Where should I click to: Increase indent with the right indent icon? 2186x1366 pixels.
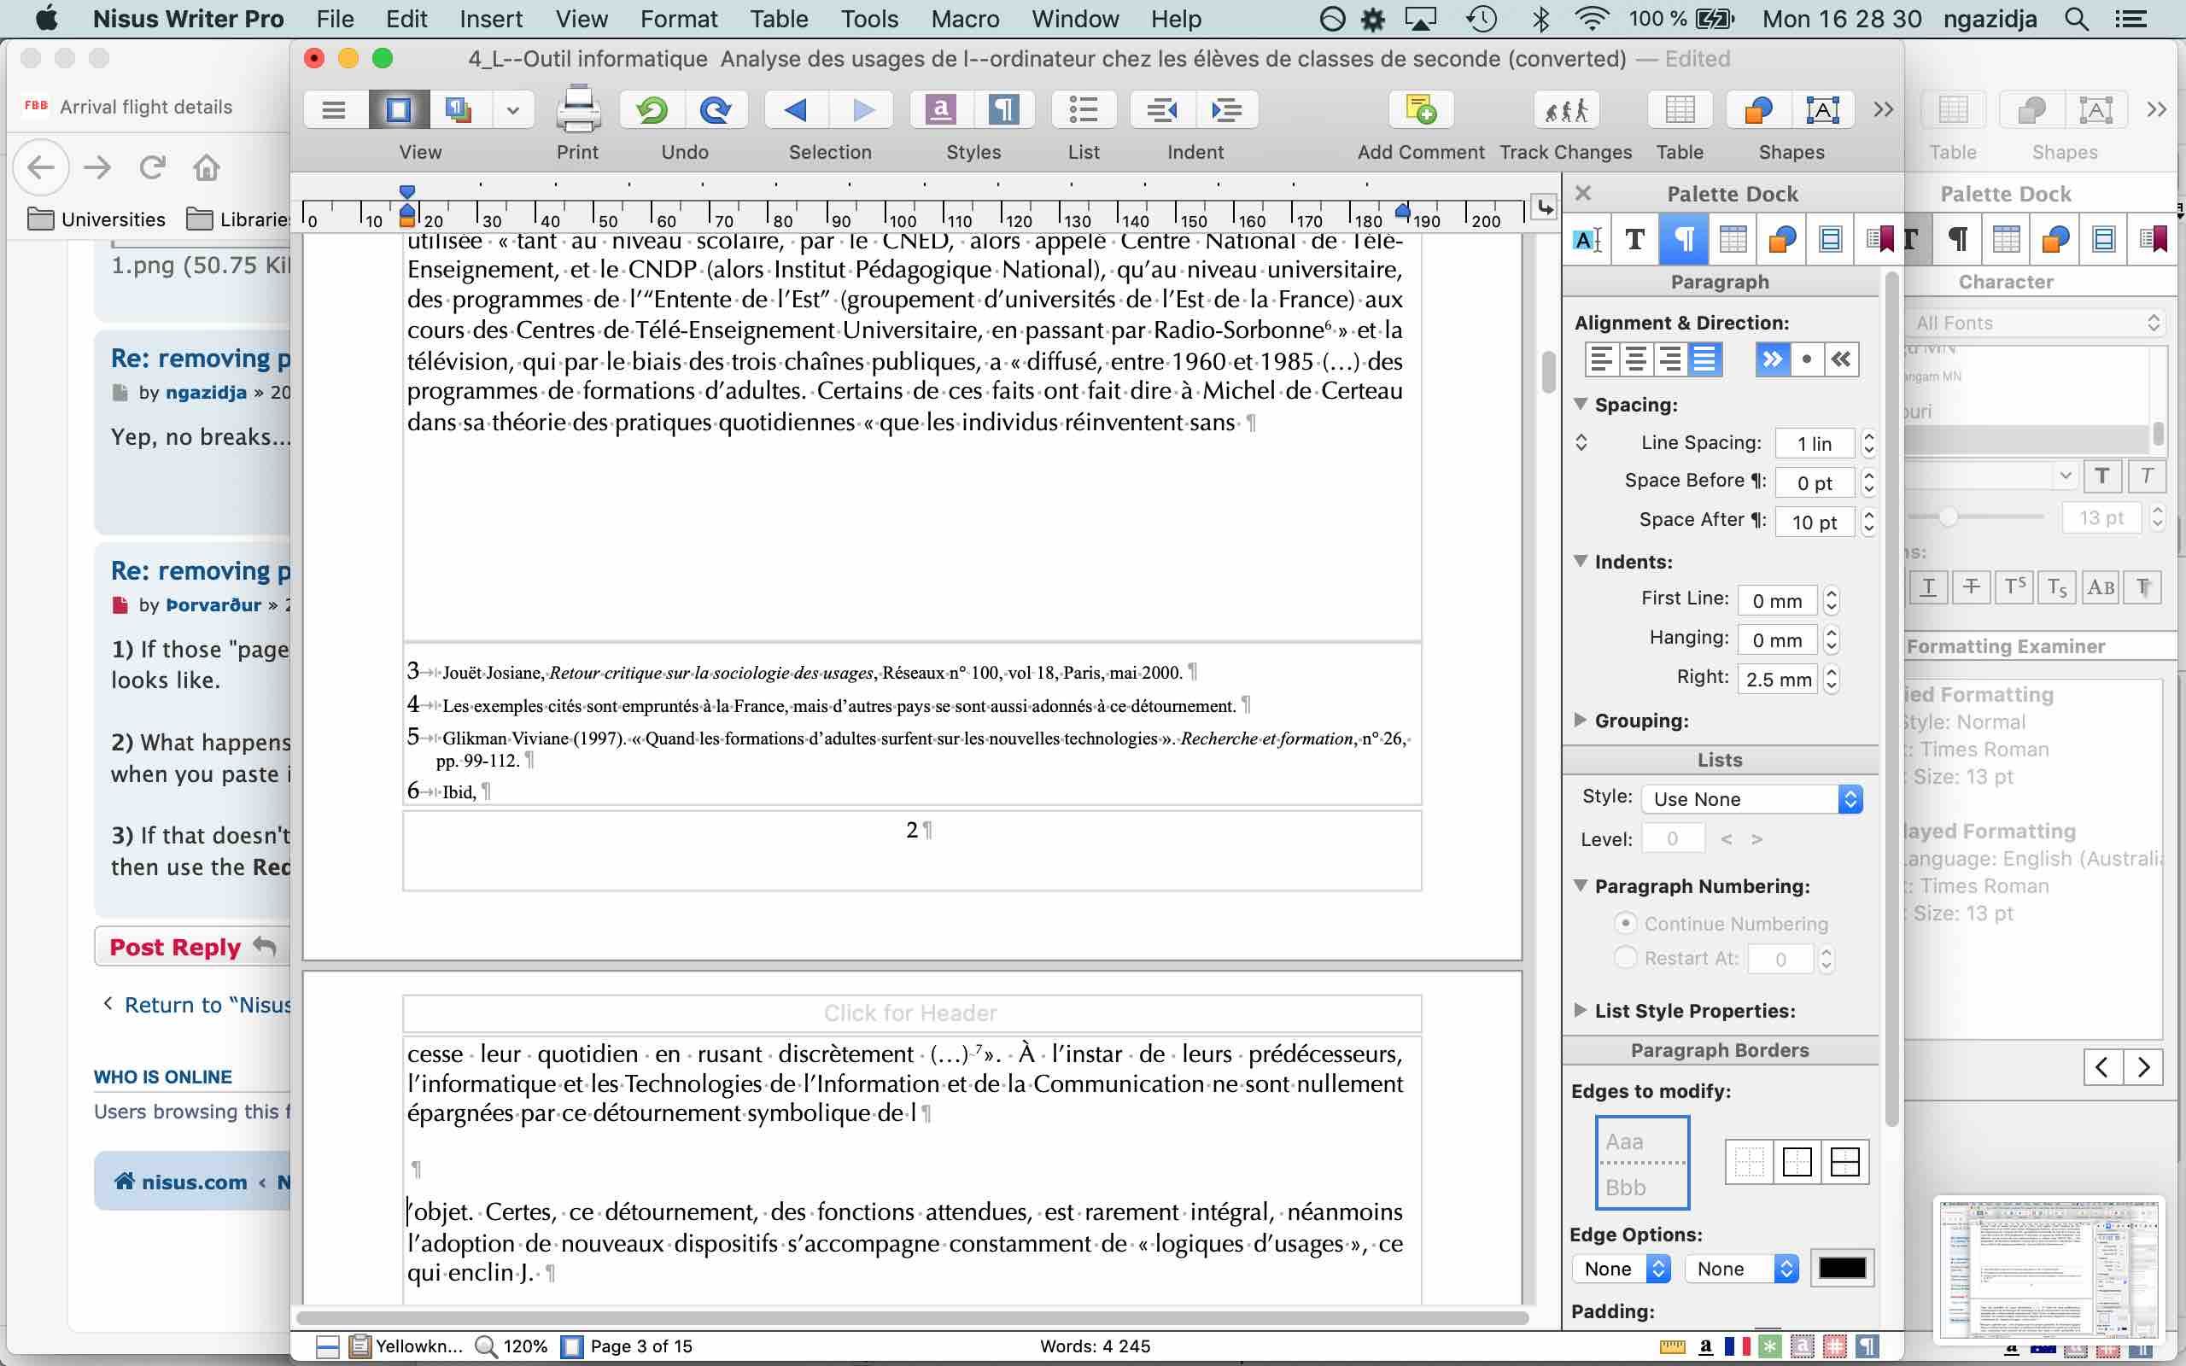click(1227, 109)
